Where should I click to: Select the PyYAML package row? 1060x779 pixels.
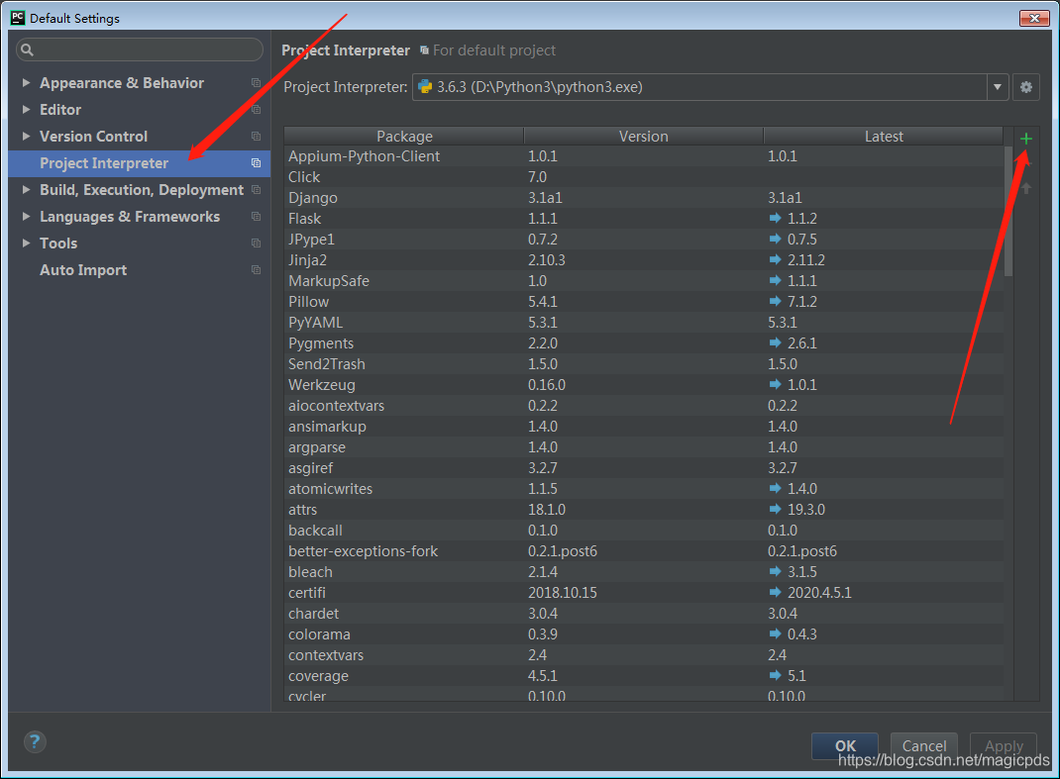(644, 323)
